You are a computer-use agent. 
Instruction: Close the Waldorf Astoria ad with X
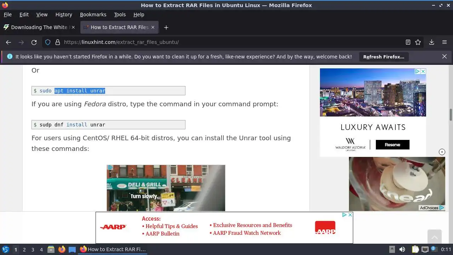423,71
